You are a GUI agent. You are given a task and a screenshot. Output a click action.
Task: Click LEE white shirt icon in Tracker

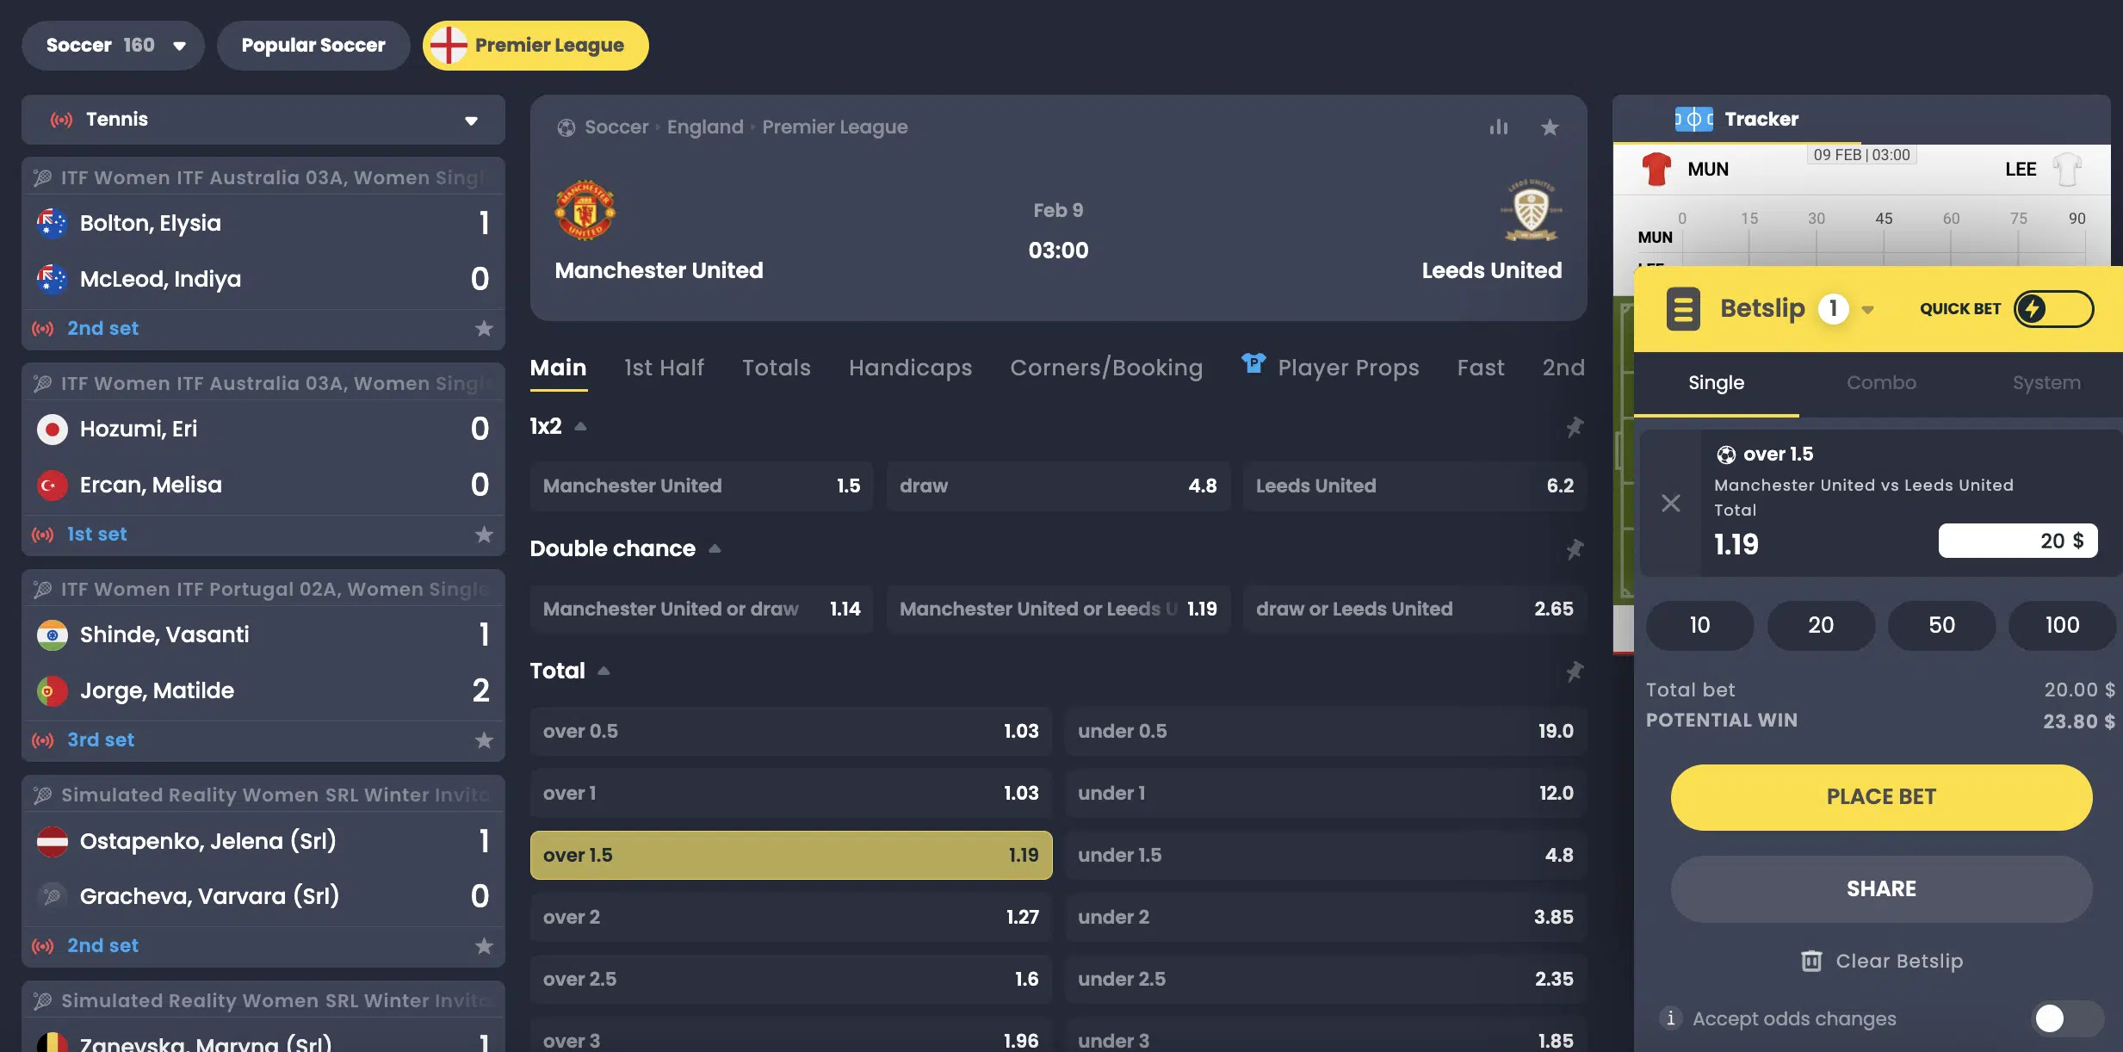2067,169
